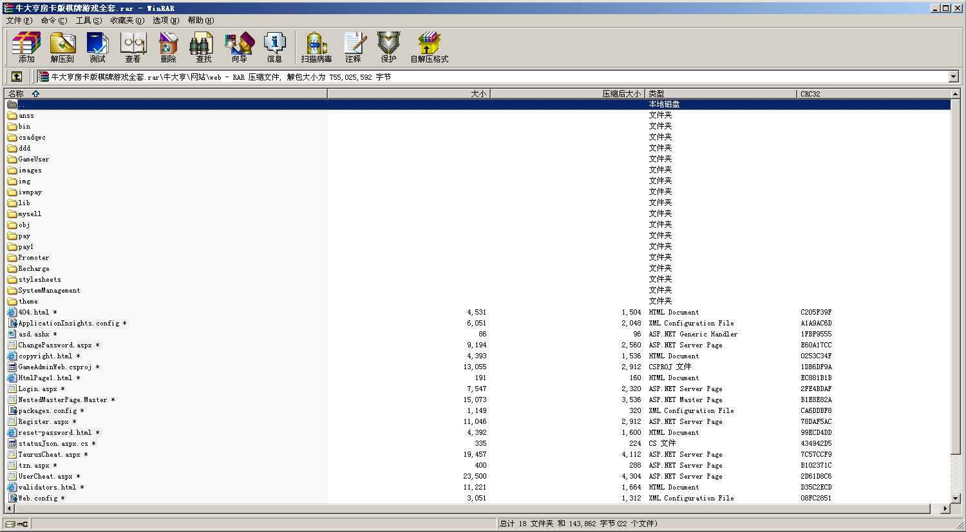Select the GameUser folder icon

pyautogui.click(x=12, y=160)
